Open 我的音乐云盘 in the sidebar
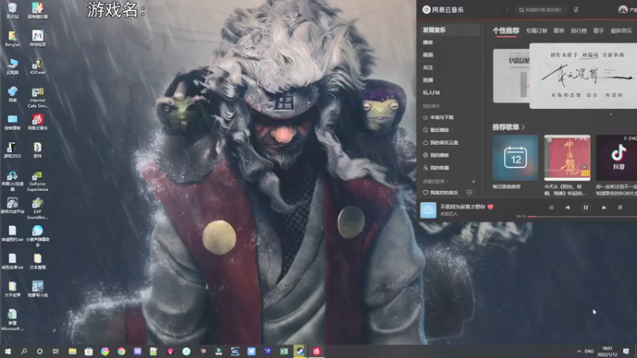 pos(441,142)
